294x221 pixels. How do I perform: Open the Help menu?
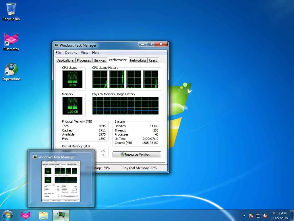point(96,53)
